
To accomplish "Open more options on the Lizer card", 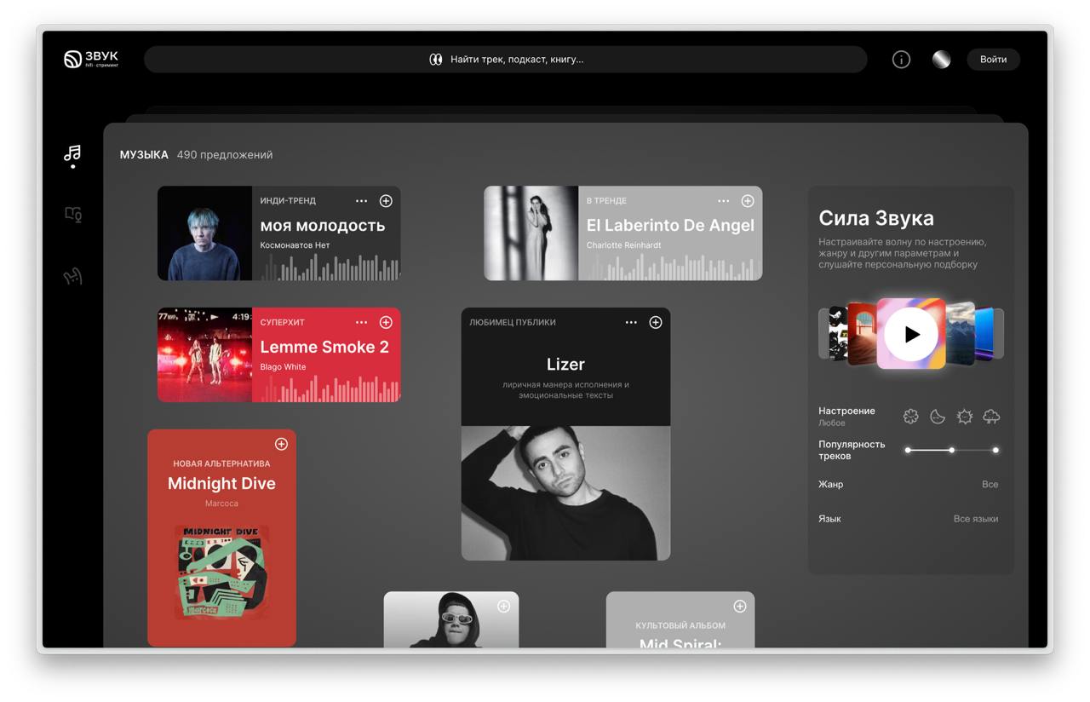I will pyautogui.click(x=631, y=323).
